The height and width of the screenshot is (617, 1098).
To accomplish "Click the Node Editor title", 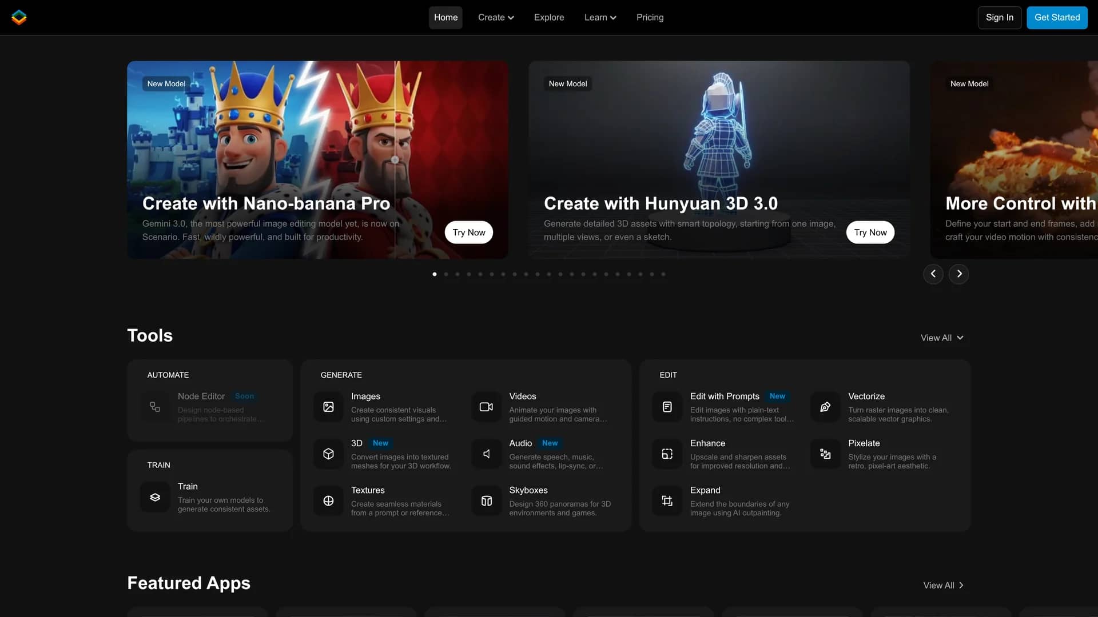I will point(201,396).
